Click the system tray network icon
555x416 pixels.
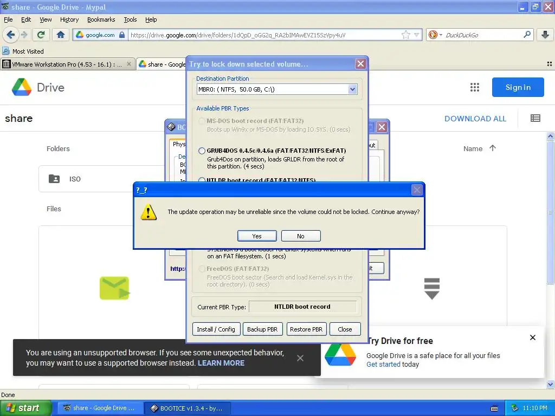pos(515,408)
